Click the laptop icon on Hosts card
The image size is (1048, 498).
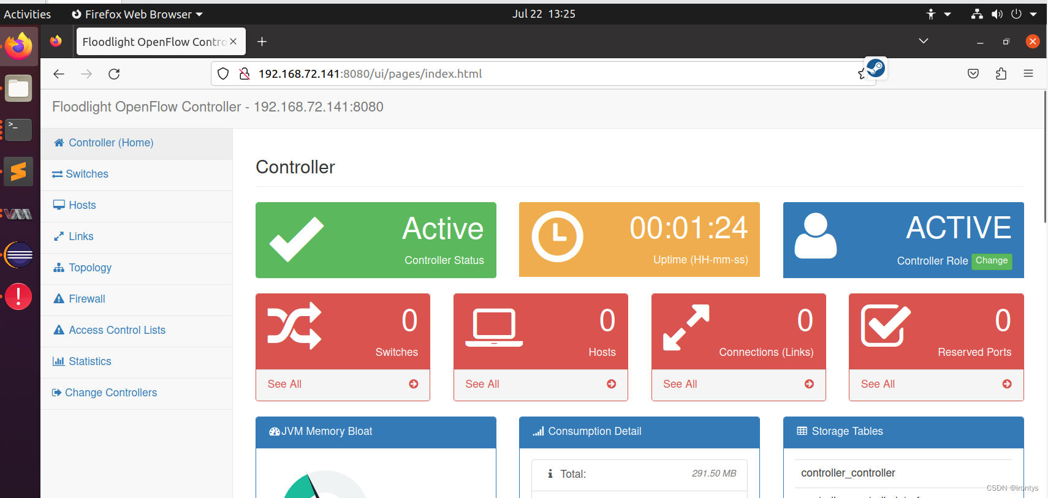click(x=494, y=328)
